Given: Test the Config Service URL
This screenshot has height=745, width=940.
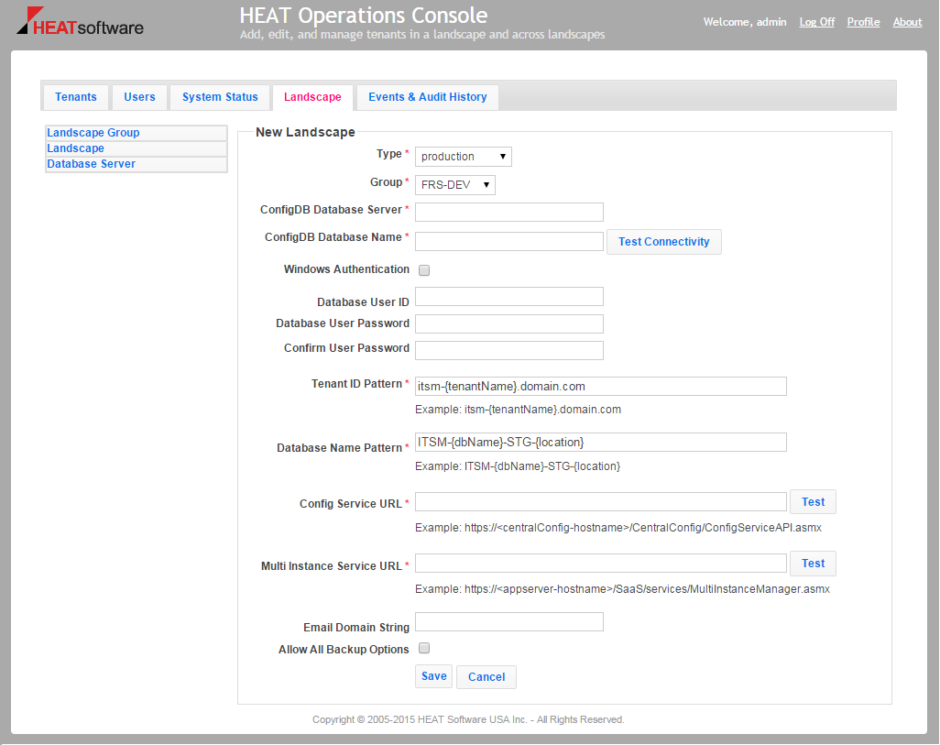Looking at the screenshot, I should click(x=813, y=501).
